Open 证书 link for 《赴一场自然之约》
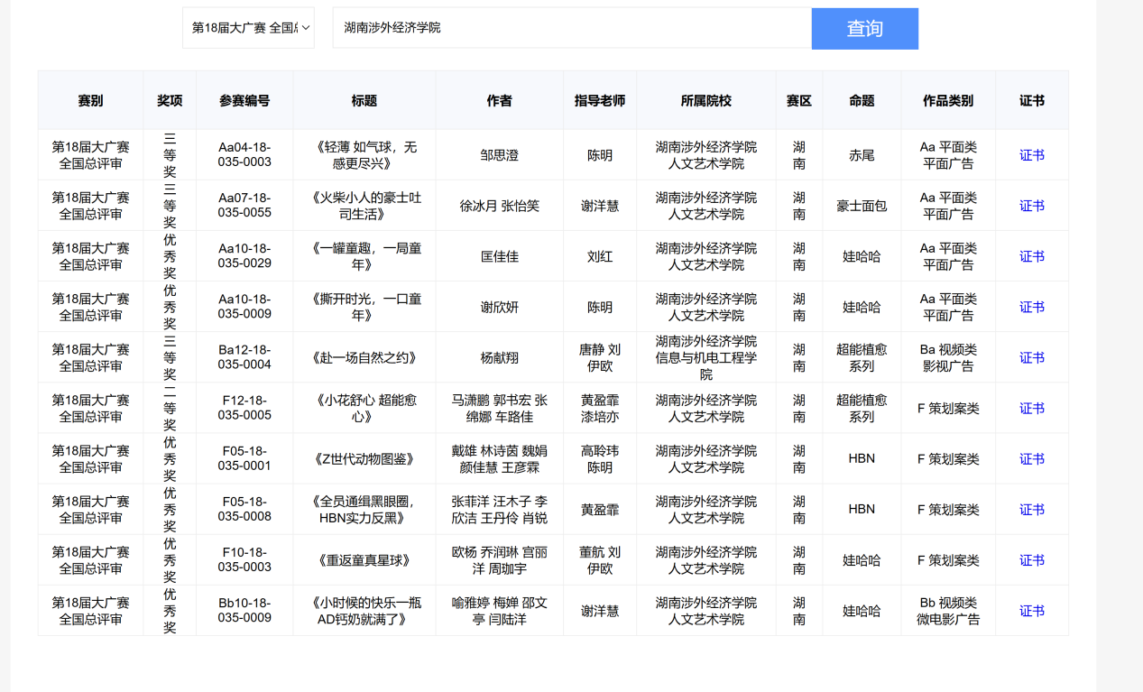 coord(1032,357)
